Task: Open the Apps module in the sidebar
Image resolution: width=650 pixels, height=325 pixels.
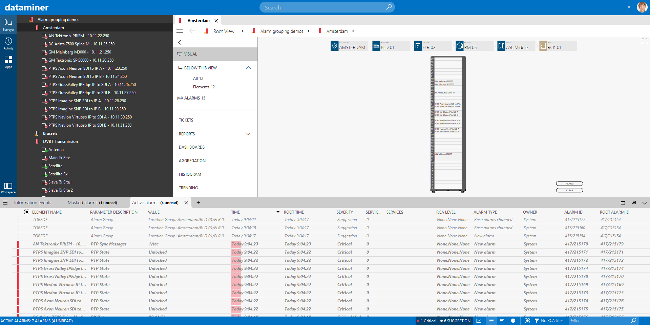Action: coord(8,62)
